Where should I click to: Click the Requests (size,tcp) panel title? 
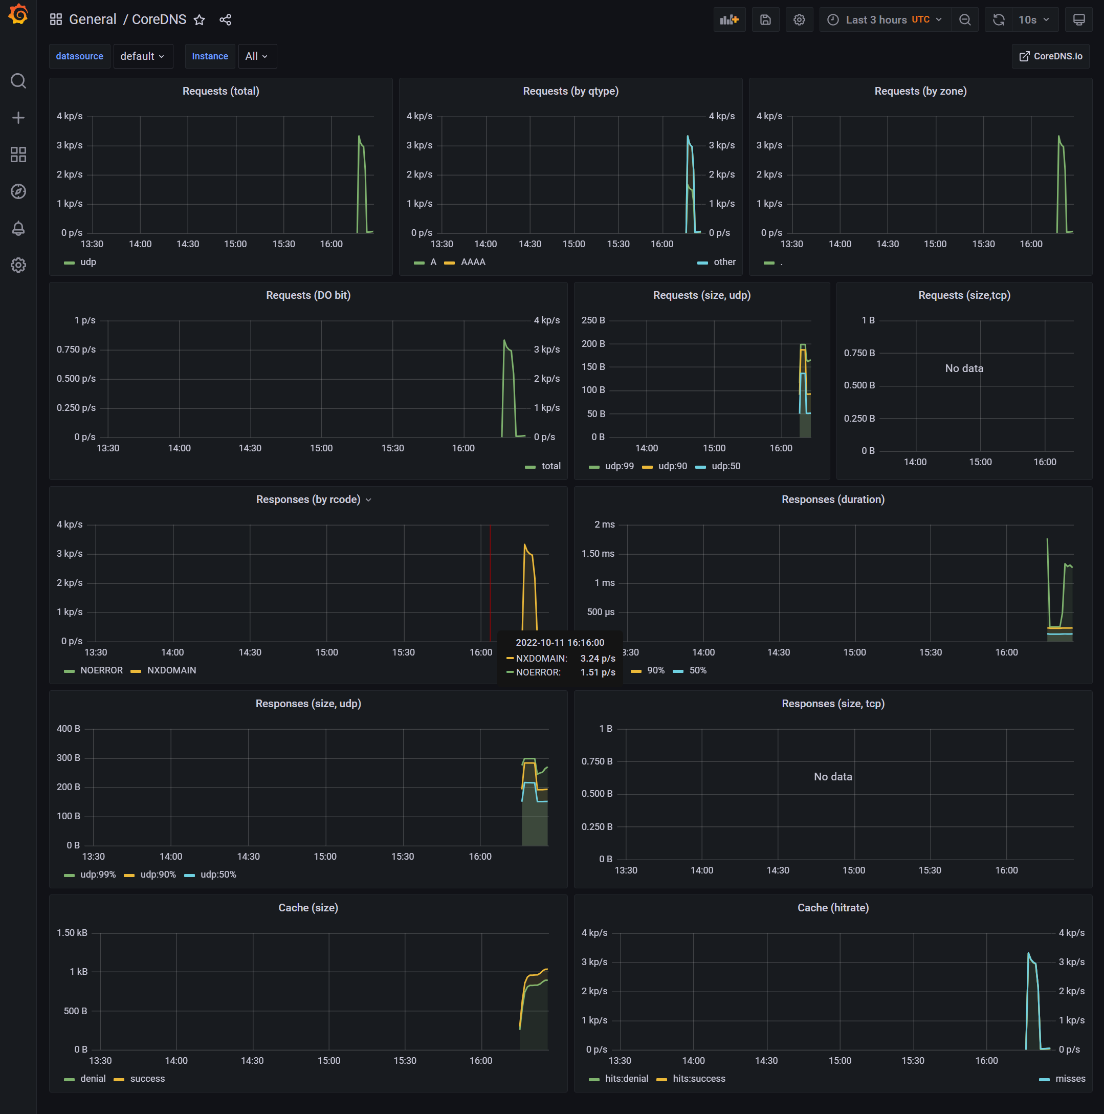pyautogui.click(x=964, y=295)
